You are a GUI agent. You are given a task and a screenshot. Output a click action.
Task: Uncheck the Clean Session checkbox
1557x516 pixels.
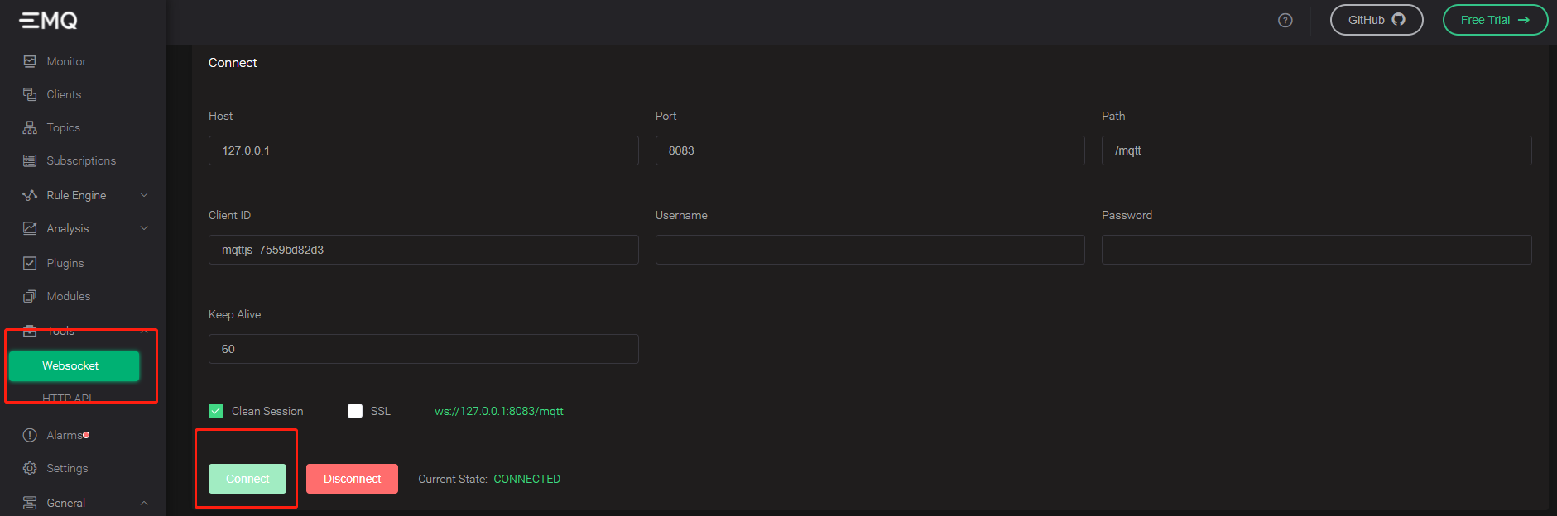(x=216, y=411)
